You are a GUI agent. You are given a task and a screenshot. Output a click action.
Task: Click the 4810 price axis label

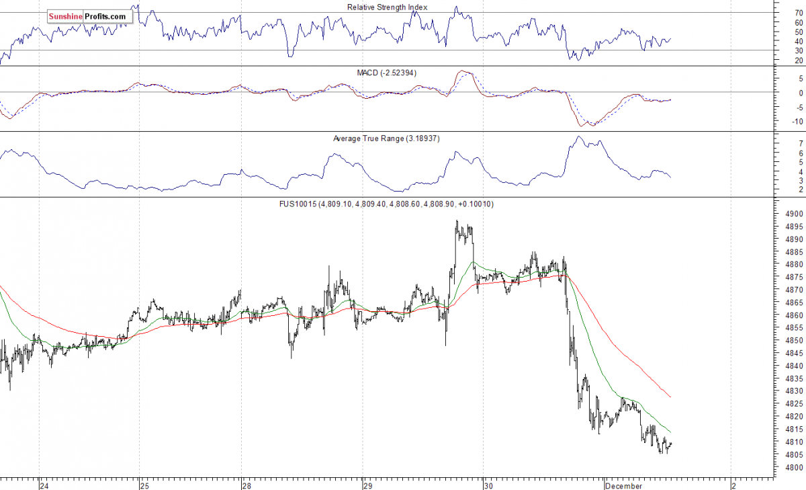click(795, 442)
